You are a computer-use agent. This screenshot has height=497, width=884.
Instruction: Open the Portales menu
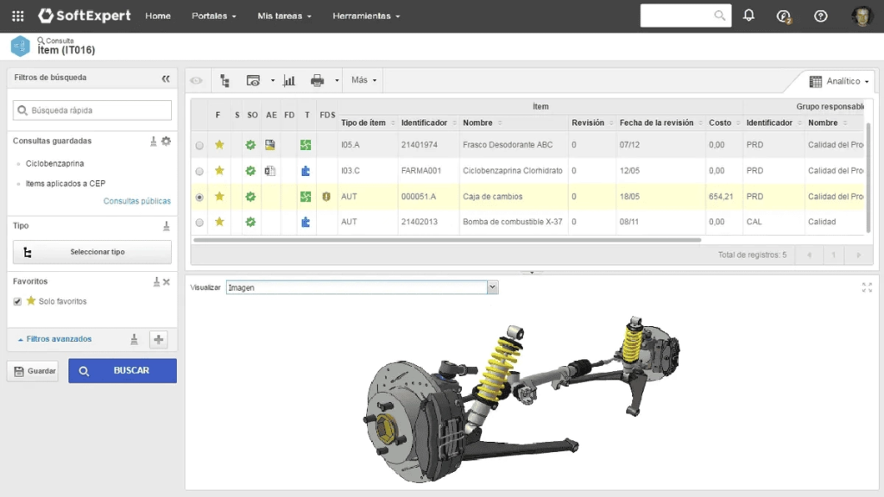pos(213,16)
